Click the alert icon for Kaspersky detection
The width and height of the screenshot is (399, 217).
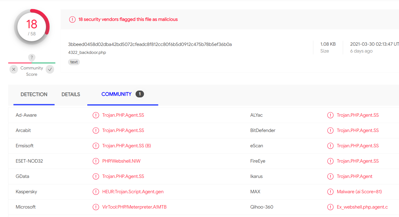[x=96, y=192]
